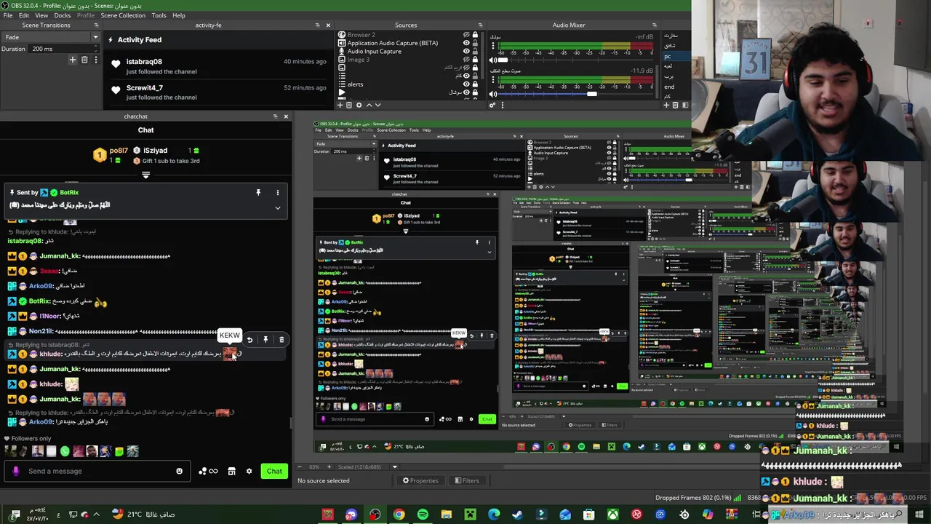Open pinned message three-dot options
The width and height of the screenshot is (931, 524).
click(277, 193)
